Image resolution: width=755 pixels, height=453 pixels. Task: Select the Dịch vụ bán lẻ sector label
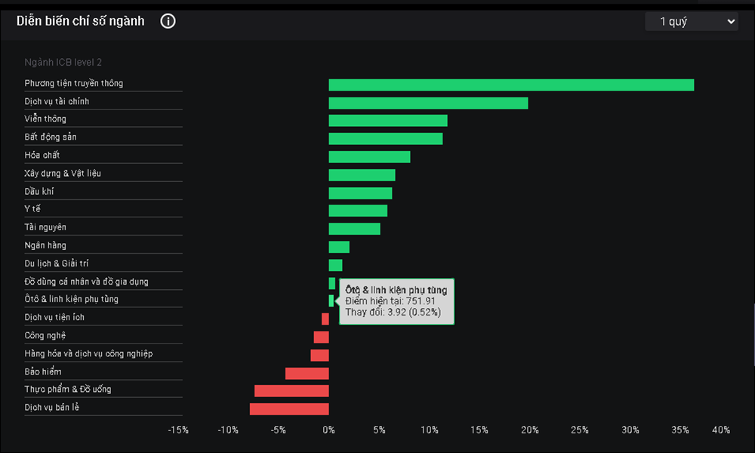click(52, 407)
